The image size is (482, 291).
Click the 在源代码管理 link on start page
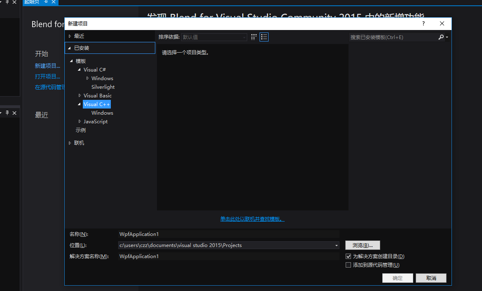(x=50, y=88)
